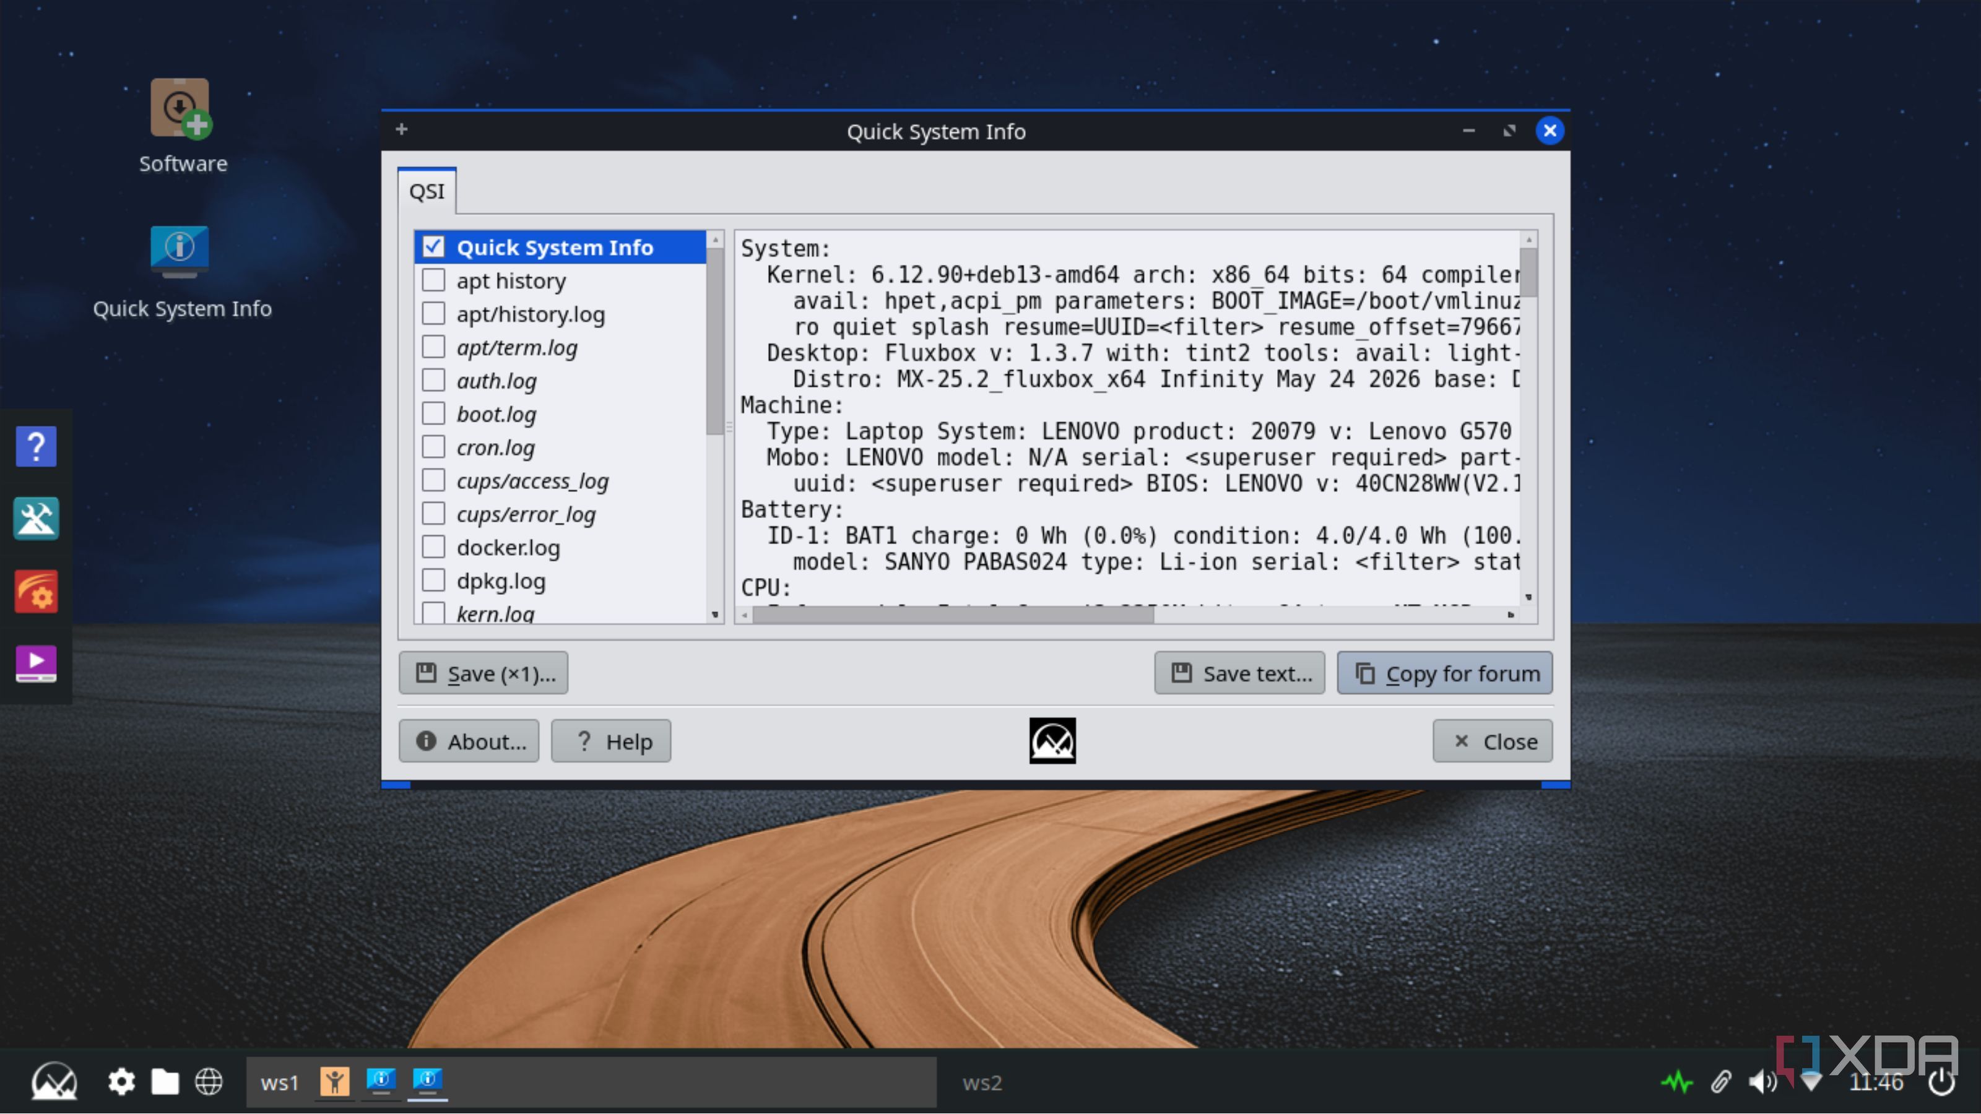The height and width of the screenshot is (1114, 1981).
Task: Enable the docker.log checkbox
Action: (x=434, y=546)
